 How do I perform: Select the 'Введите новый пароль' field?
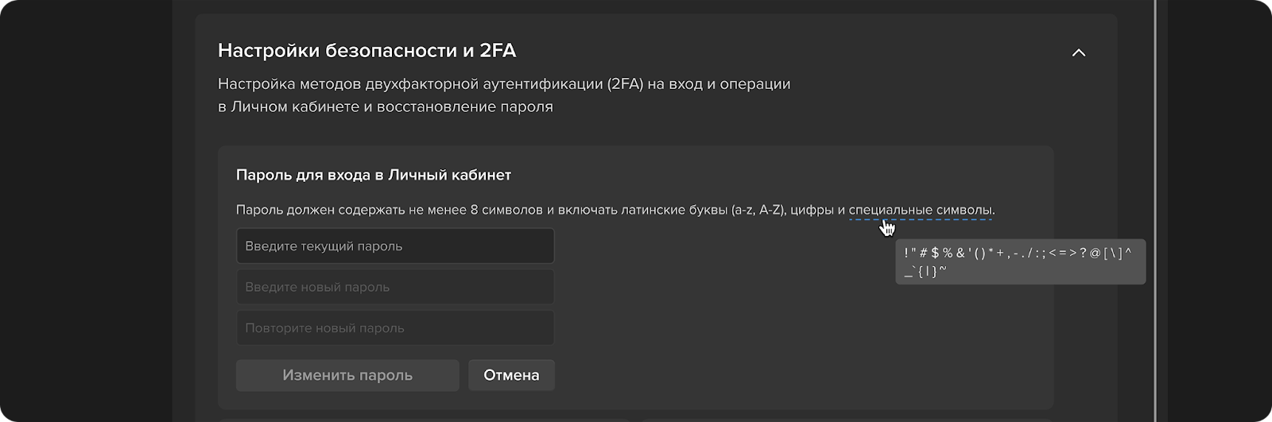coord(395,287)
